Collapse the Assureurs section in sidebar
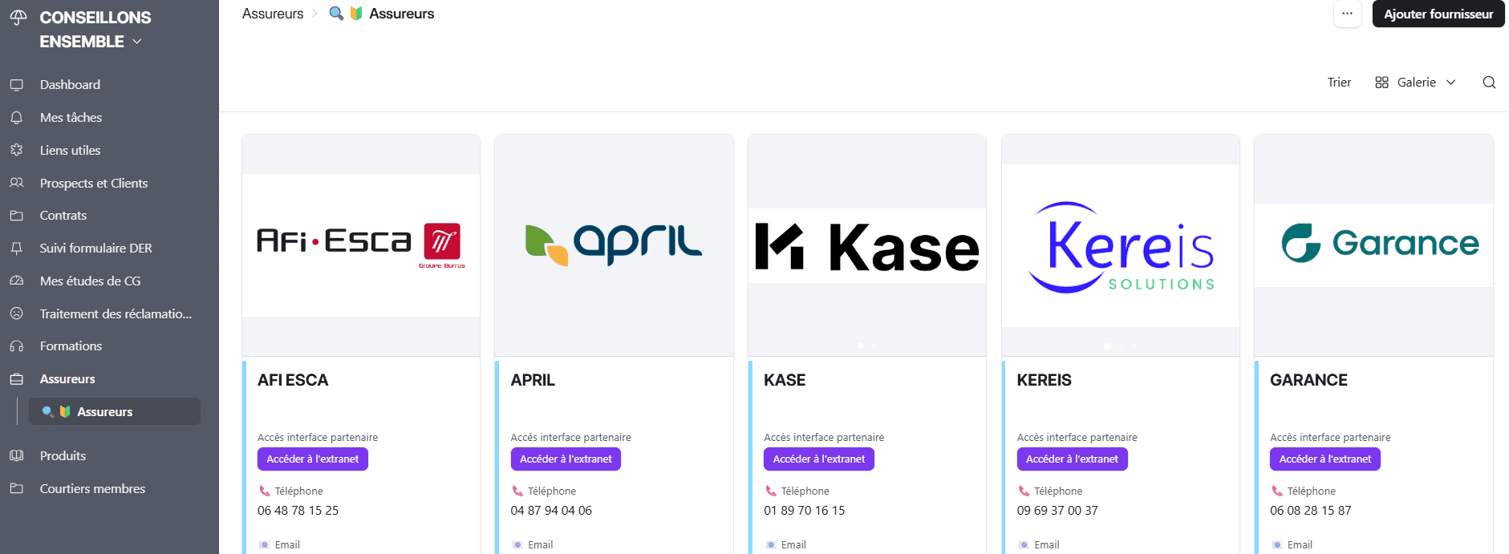The width and height of the screenshot is (1509, 554). (67, 379)
